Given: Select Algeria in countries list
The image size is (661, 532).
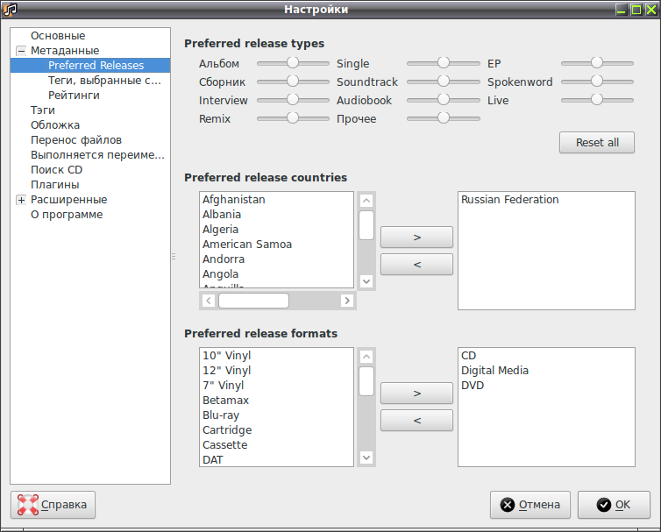Looking at the screenshot, I should coord(276,230).
